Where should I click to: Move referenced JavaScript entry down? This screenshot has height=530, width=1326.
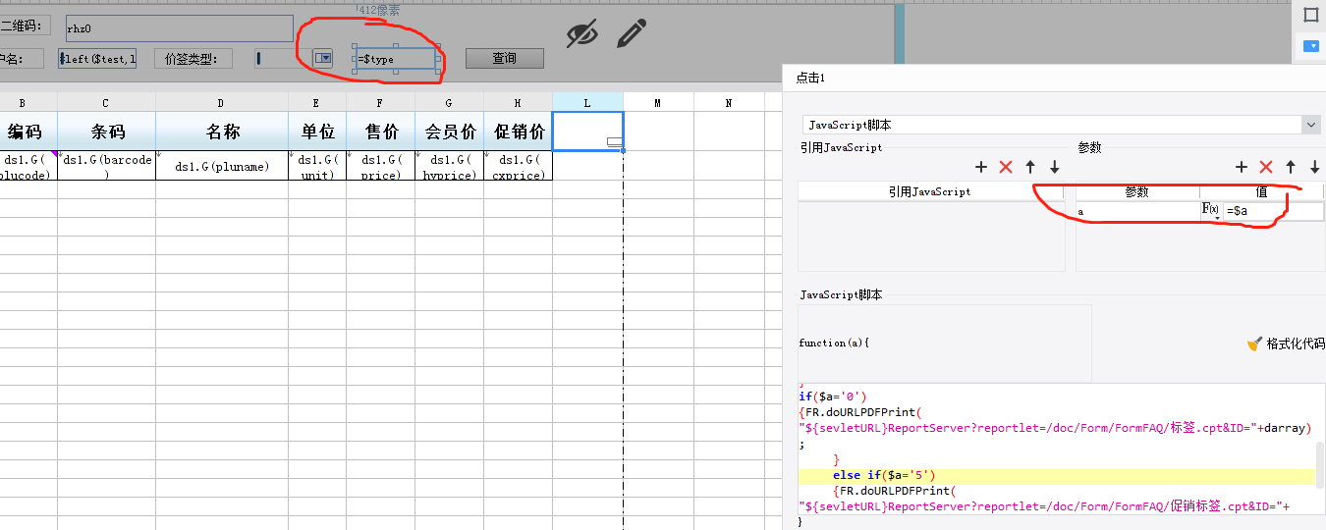pos(1054,167)
